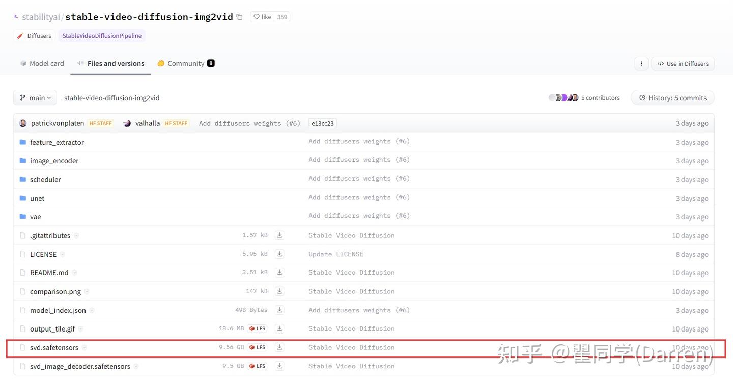Open the comparison.png file

point(55,292)
